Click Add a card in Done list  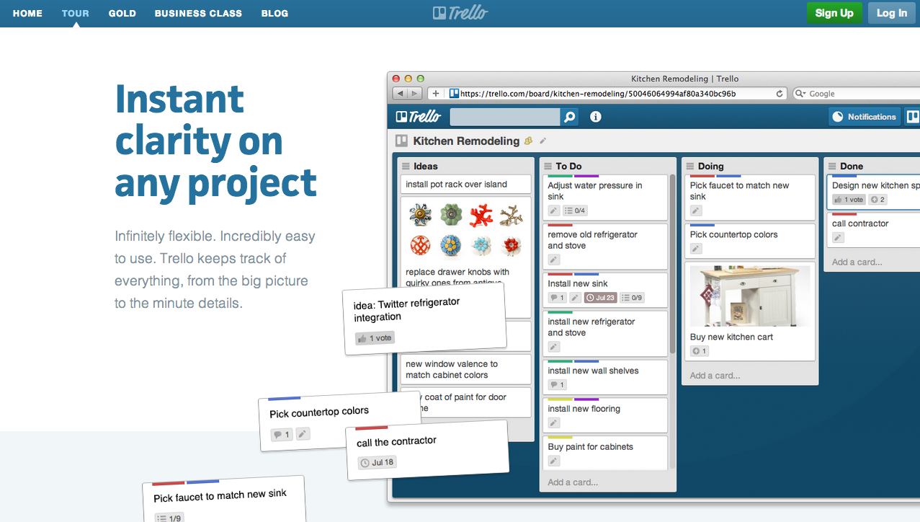(x=857, y=262)
